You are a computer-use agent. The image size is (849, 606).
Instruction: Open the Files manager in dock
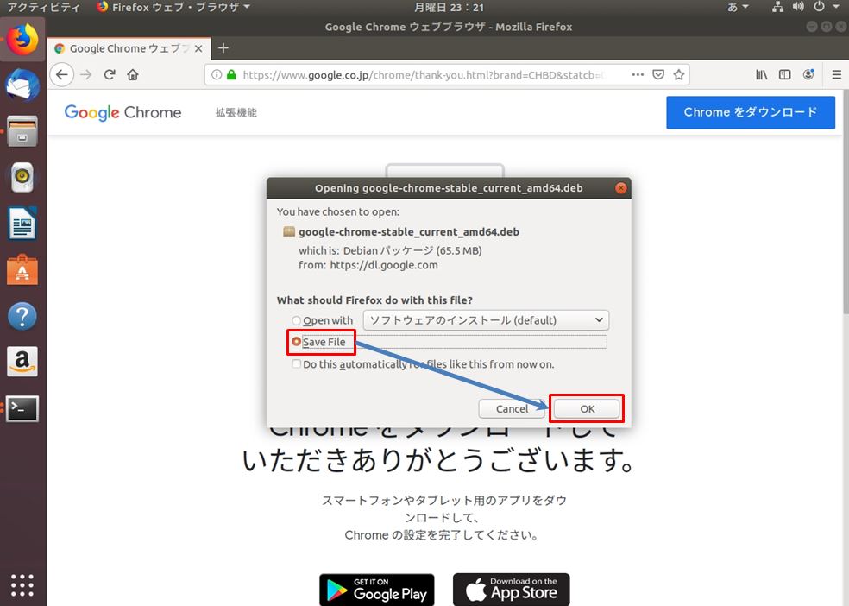tap(22, 131)
